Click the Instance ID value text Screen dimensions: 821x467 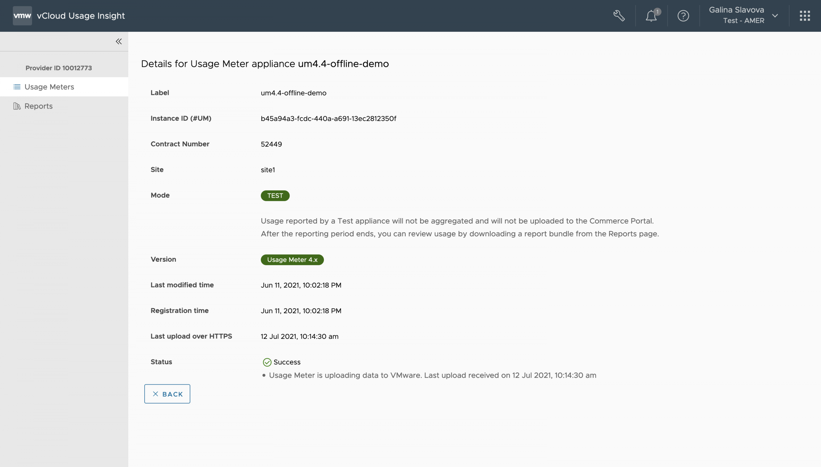click(x=328, y=119)
